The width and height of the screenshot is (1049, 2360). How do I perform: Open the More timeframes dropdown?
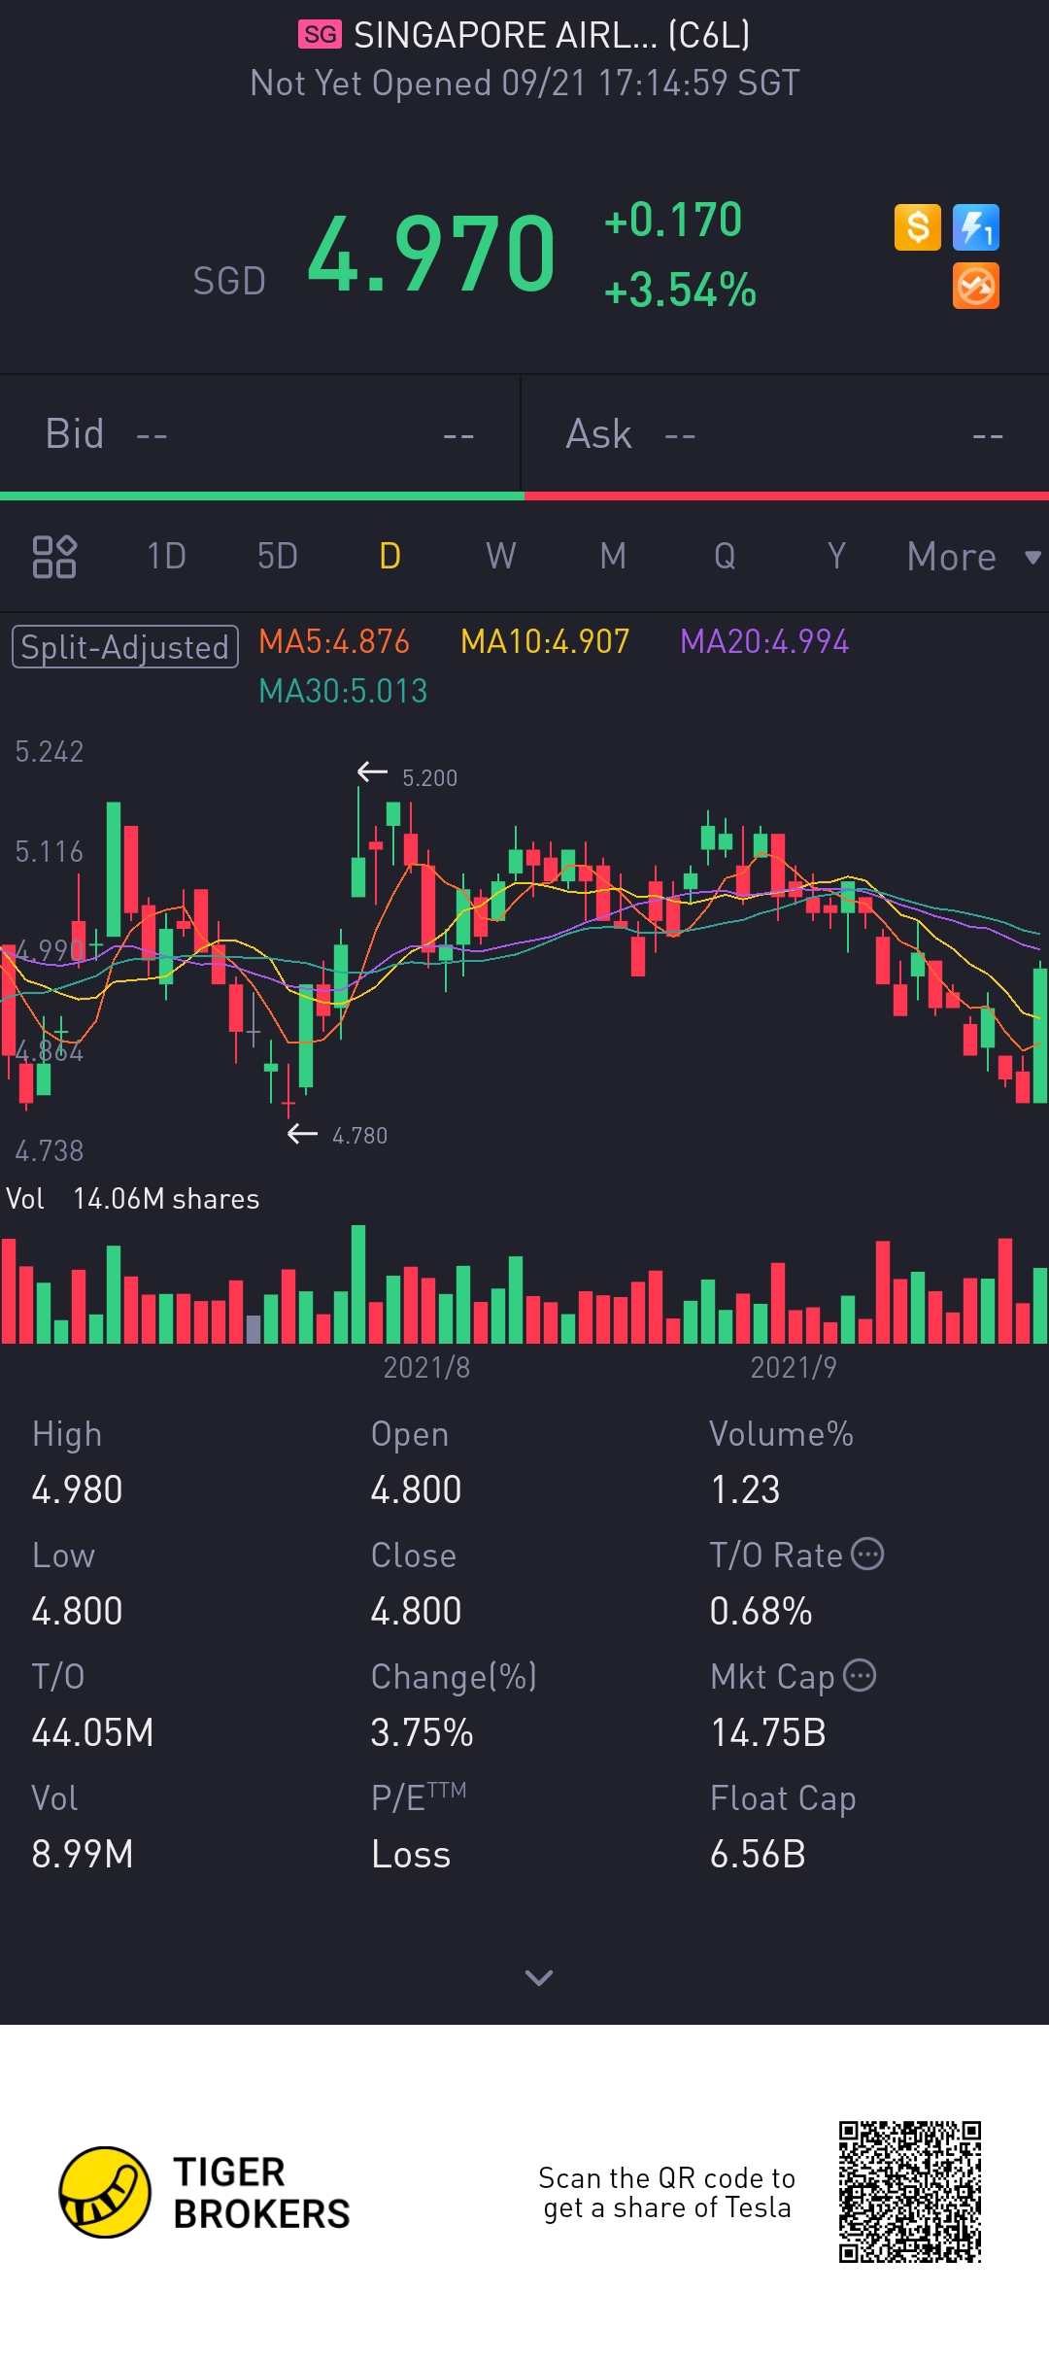[973, 557]
